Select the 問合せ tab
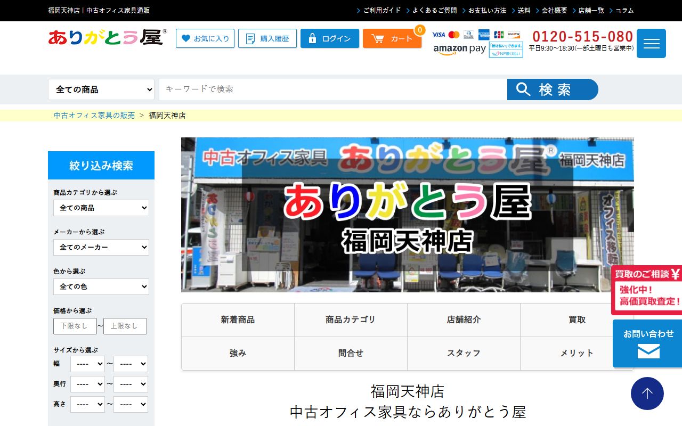This screenshot has width=682, height=426. [351, 354]
